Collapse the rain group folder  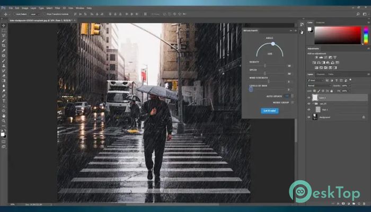[313, 104]
